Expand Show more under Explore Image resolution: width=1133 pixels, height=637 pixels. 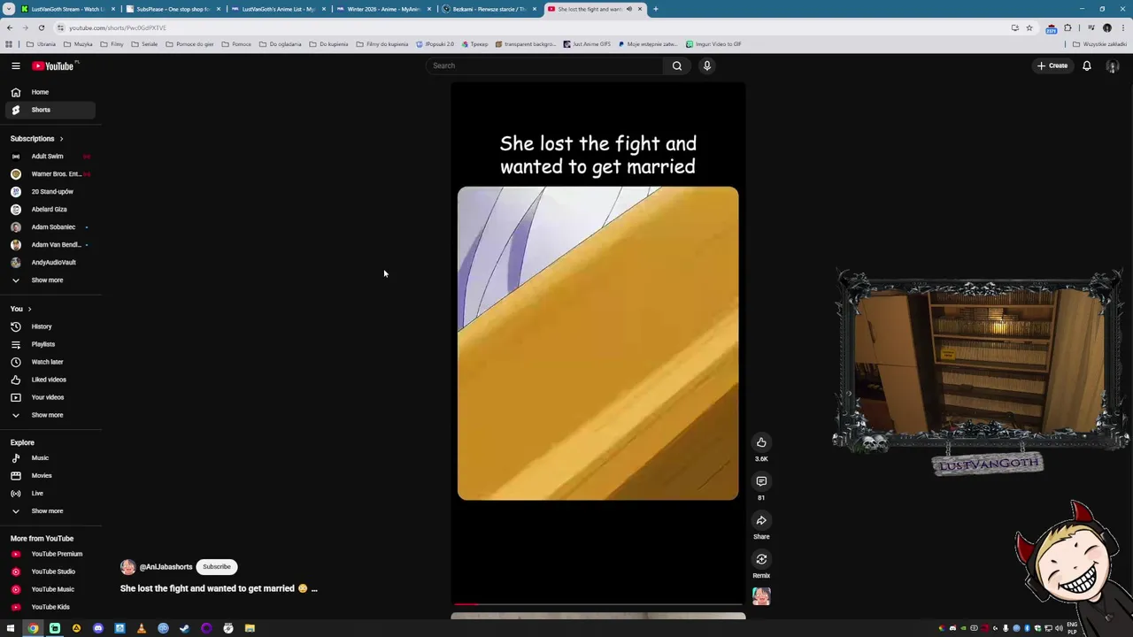click(49, 511)
